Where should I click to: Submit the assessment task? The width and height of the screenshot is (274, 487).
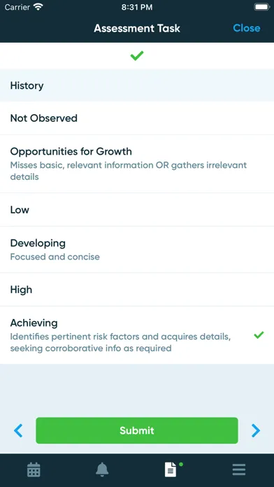click(137, 430)
